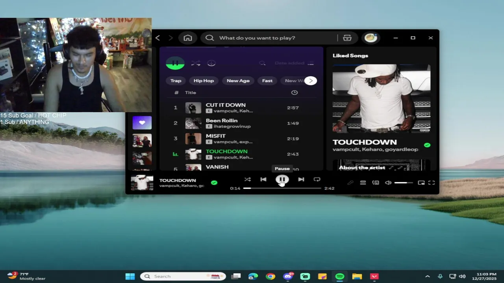
Task: Click the taskbar Search box
Action: (x=183, y=276)
